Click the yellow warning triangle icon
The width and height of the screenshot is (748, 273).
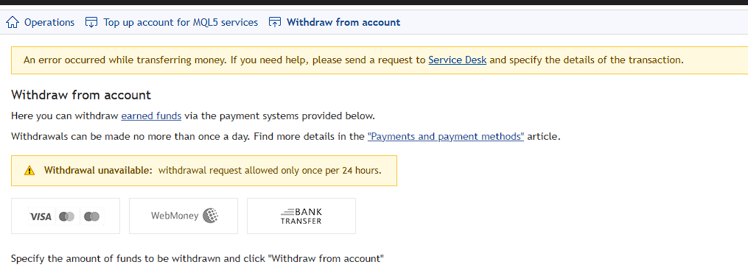[29, 171]
